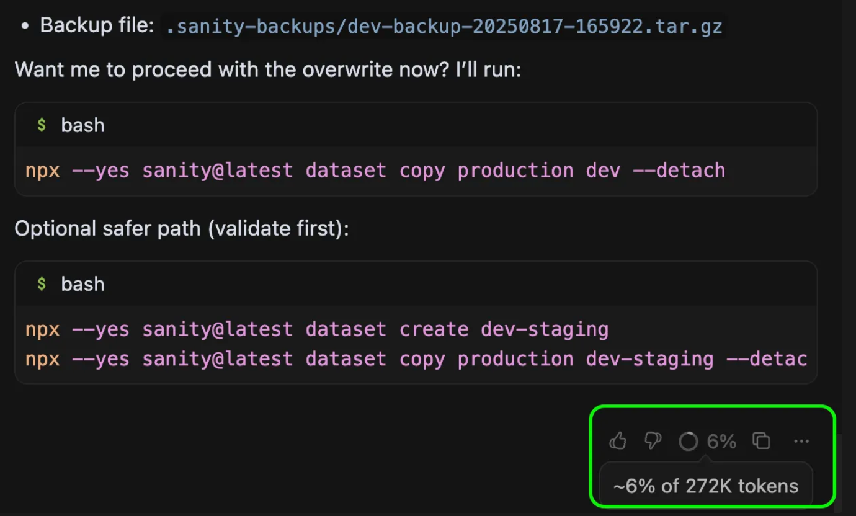Screen dimensions: 856x516
Task: Click the vertical scrollbar on the right edge
Action: (x=849, y=258)
